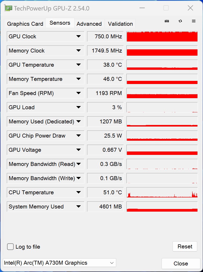Enable the Log to file checkbox
Viewport: 203px width, 272px height.
click(x=10, y=247)
